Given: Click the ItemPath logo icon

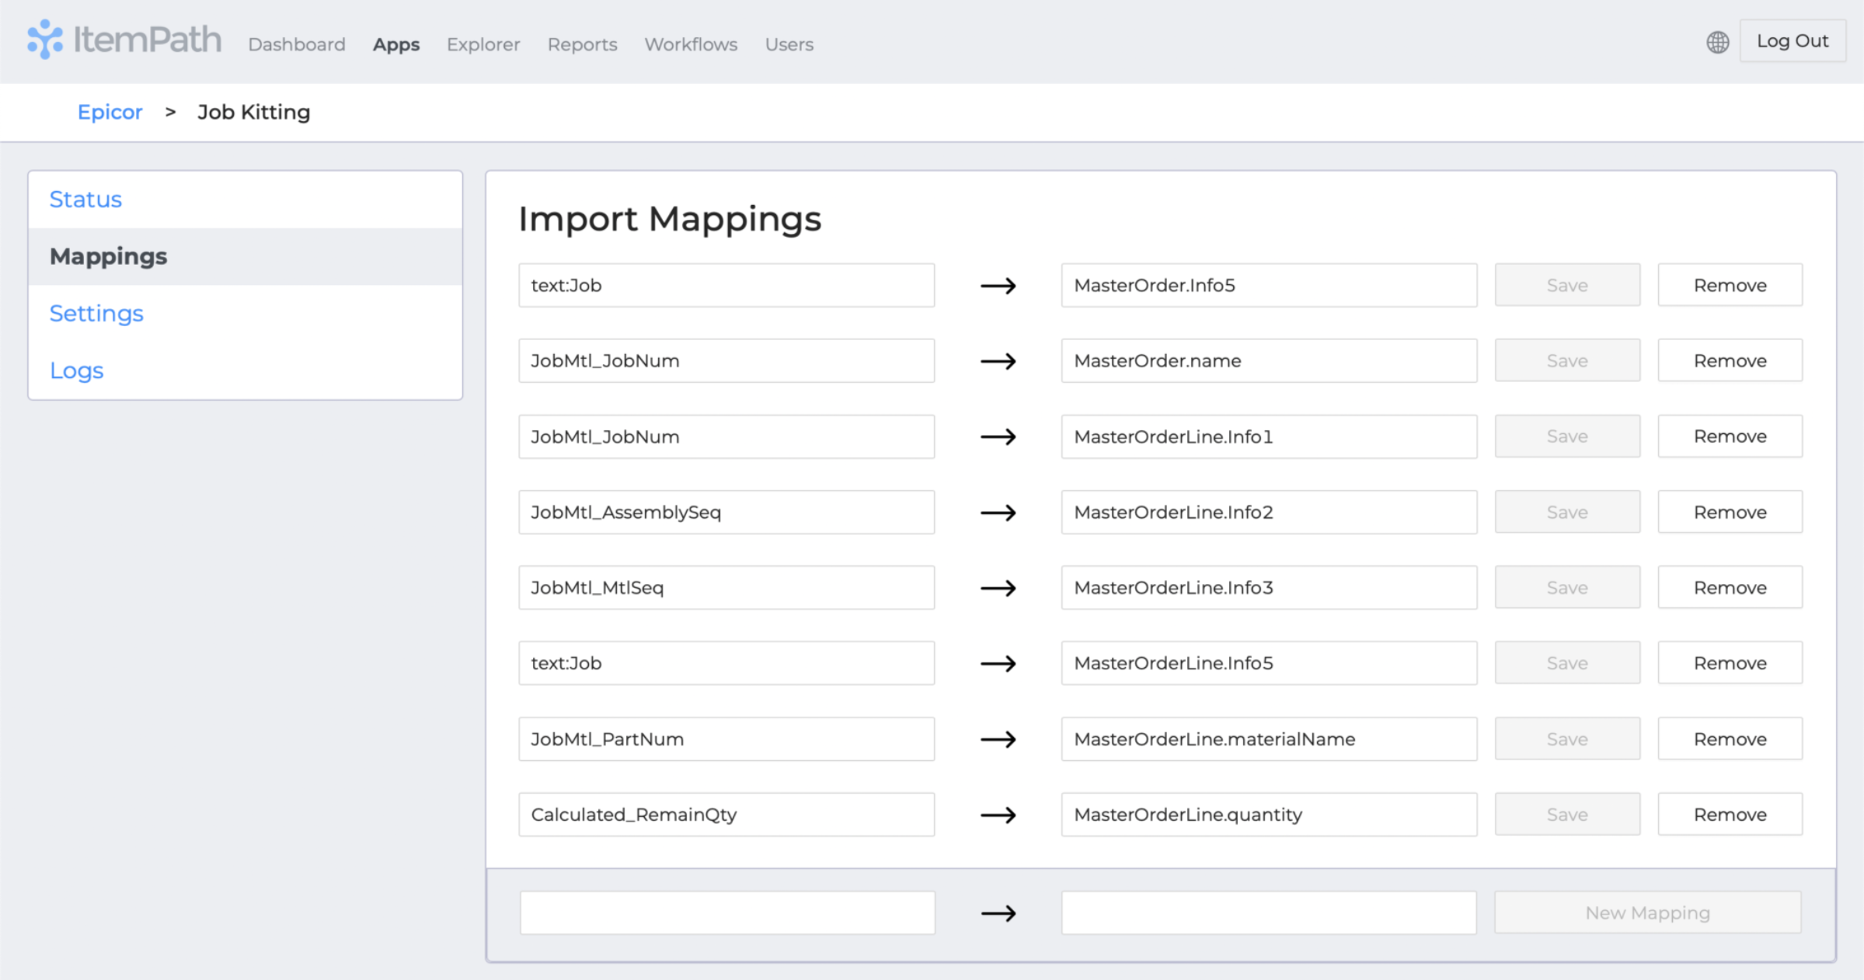Looking at the screenshot, I should point(45,40).
